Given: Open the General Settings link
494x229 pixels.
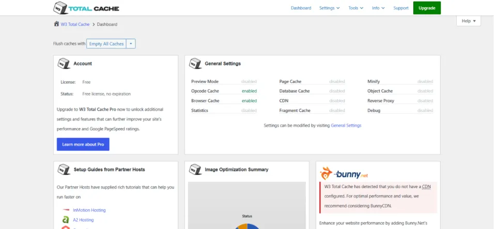Looking at the screenshot, I should (346, 126).
